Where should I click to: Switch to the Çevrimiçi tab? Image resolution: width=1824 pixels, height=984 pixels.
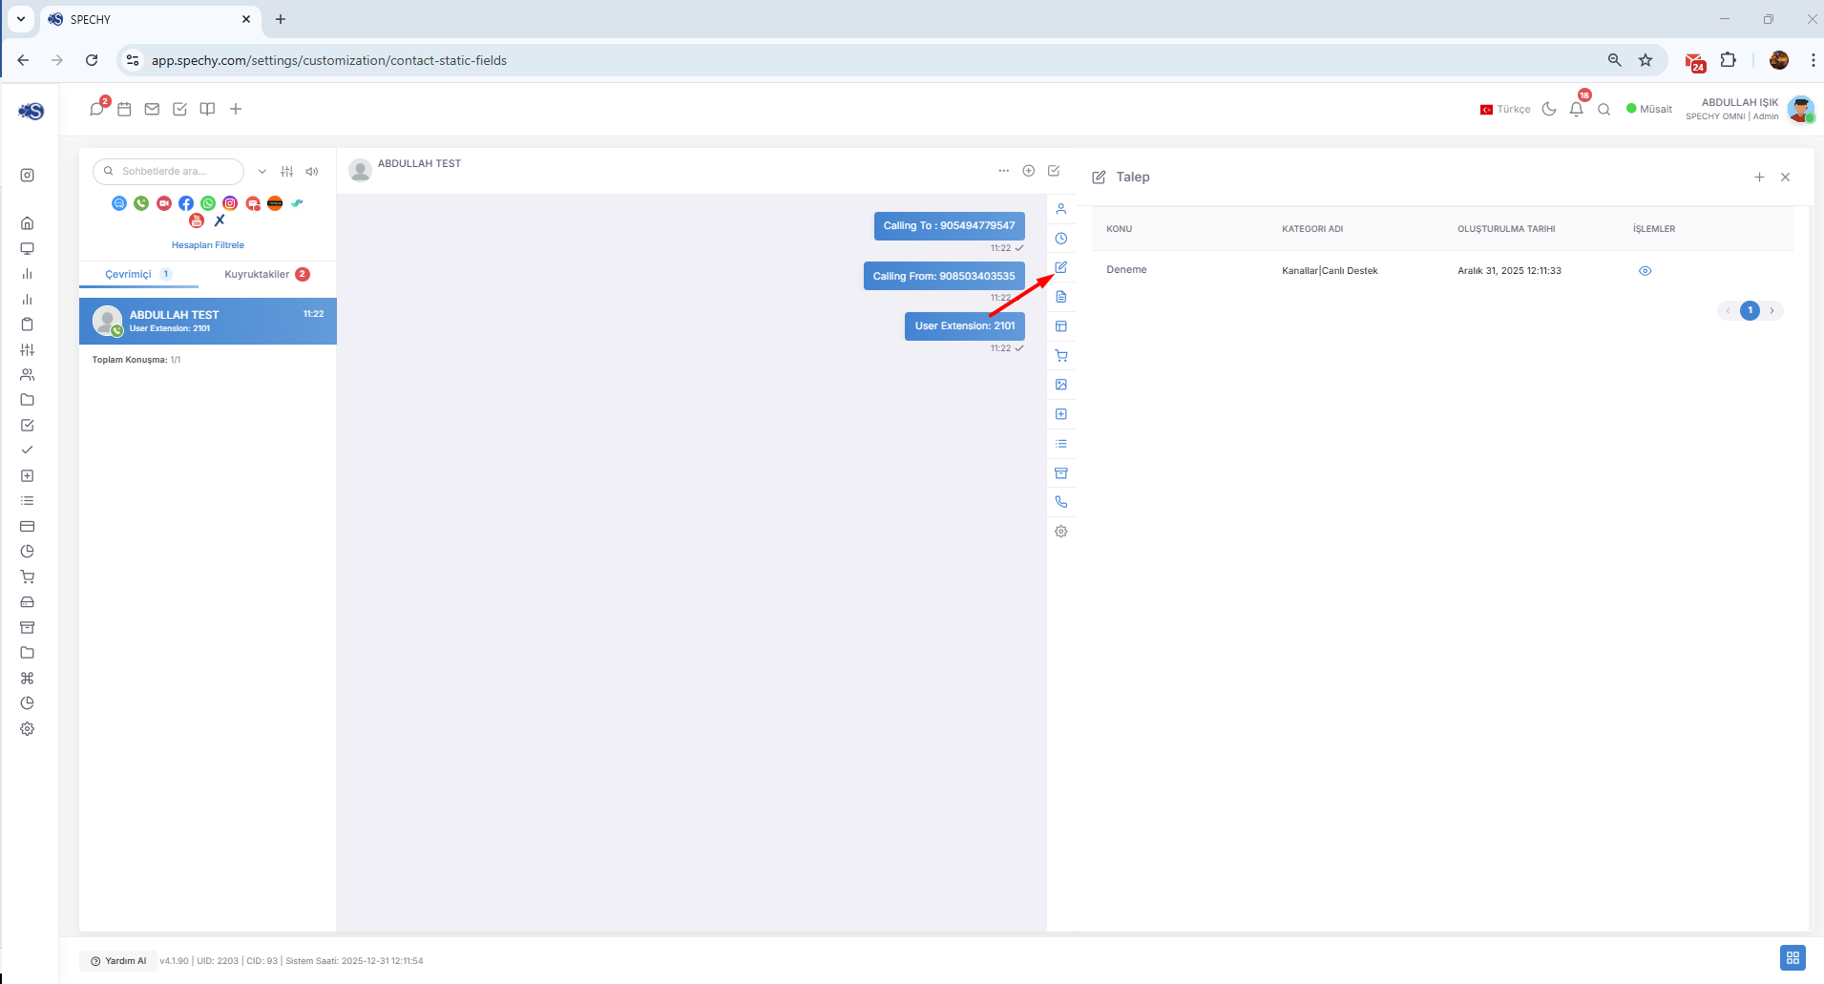138,274
